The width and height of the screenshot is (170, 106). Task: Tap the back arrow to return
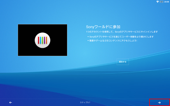[11, 102]
